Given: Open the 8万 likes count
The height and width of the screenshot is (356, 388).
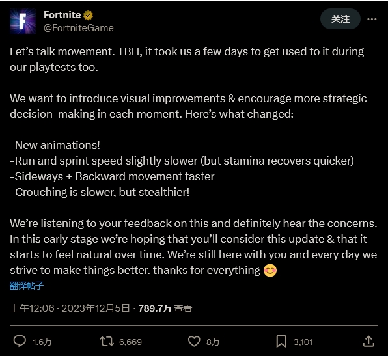Looking at the screenshot, I should point(213,342).
